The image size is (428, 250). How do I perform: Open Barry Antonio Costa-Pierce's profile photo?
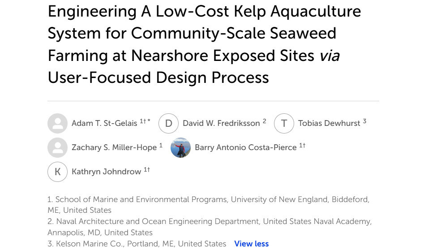pyautogui.click(x=181, y=147)
